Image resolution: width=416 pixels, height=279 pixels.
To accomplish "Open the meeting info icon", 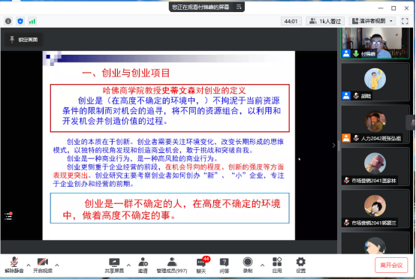I will pos(8,21).
